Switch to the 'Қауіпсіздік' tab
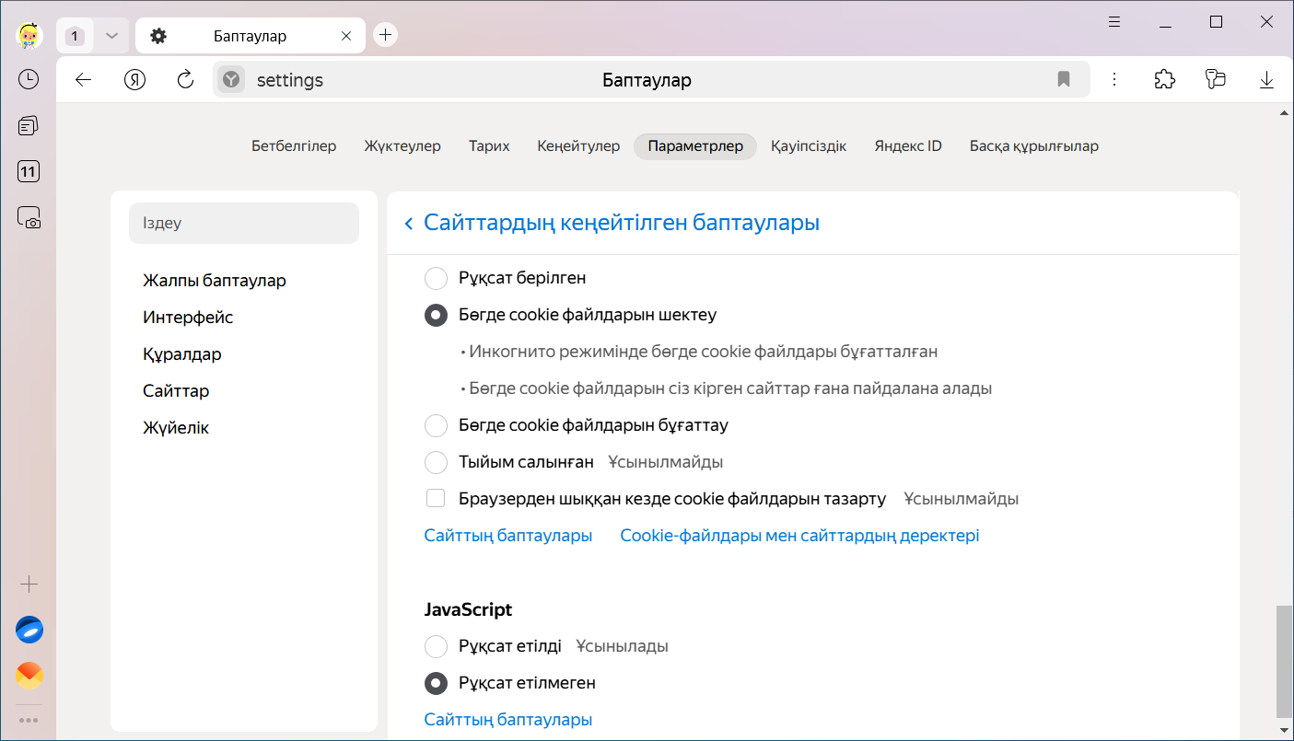Screen dimensions: 1294x741 click(809, 146)
